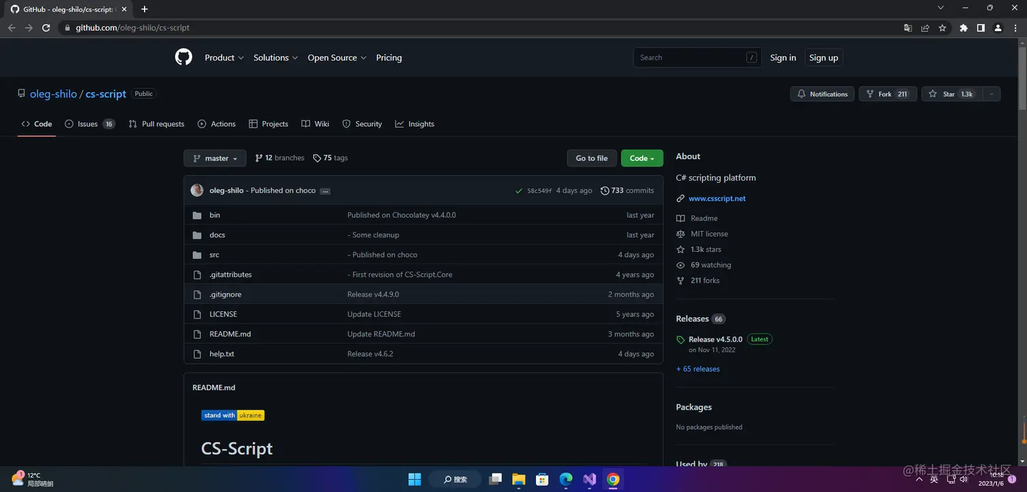
Task: Click the Search input field
Action: coord(697,58)
